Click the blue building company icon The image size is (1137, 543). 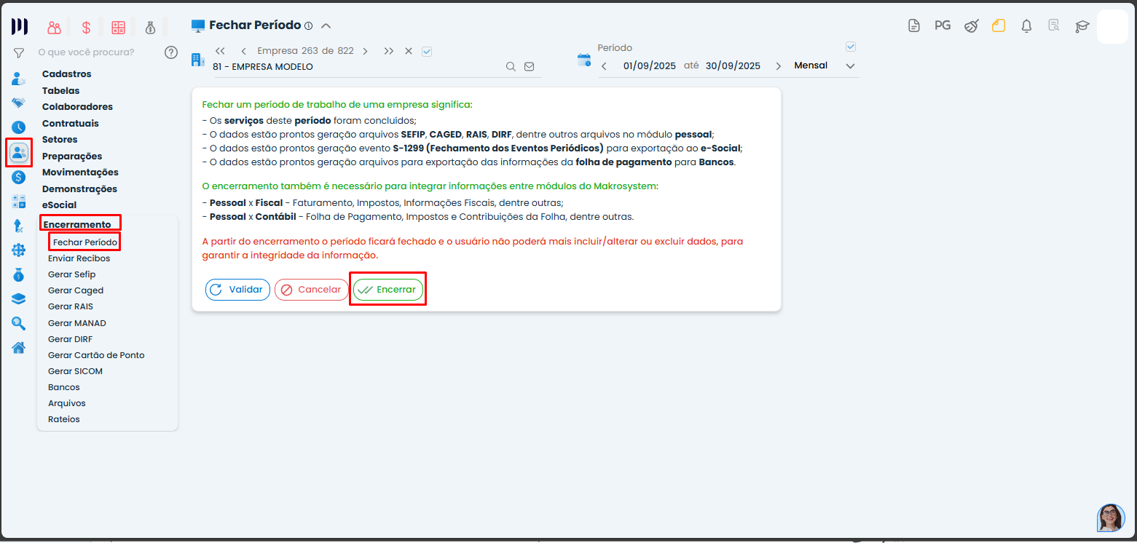pos(197,60)
